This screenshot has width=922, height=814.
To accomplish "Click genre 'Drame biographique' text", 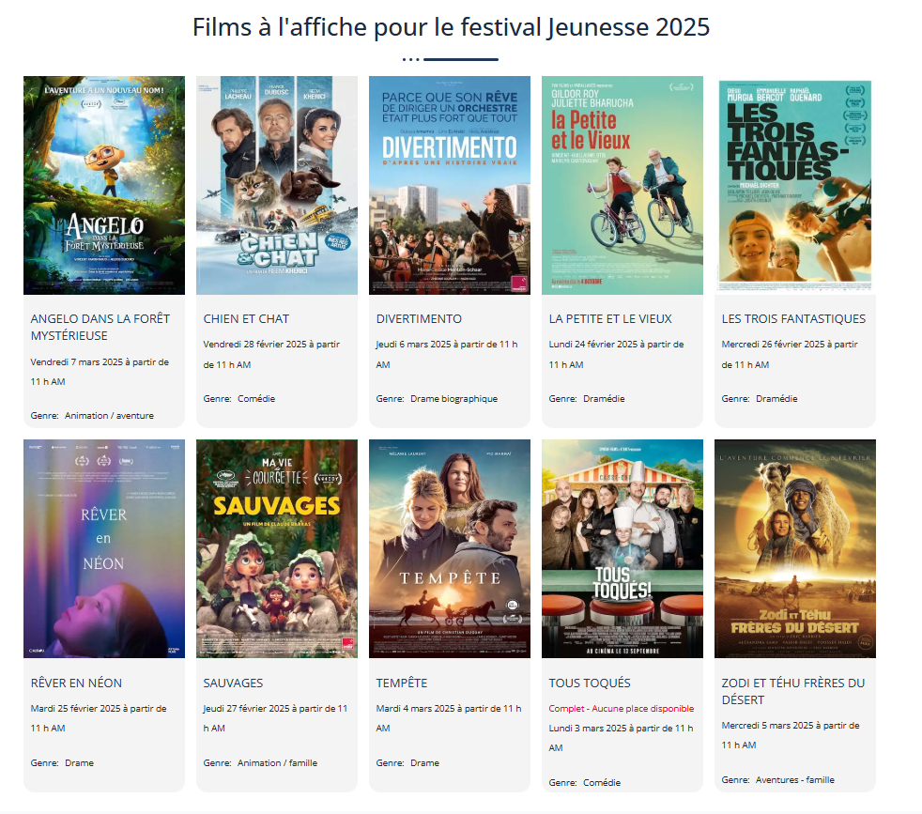I will tap(453, 399).
